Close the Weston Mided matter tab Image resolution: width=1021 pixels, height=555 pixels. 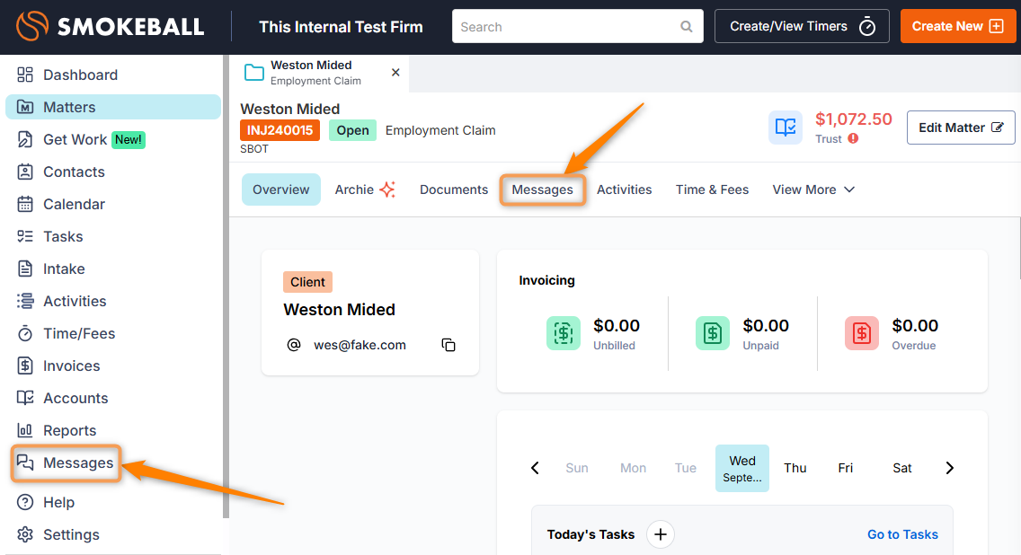395,73
